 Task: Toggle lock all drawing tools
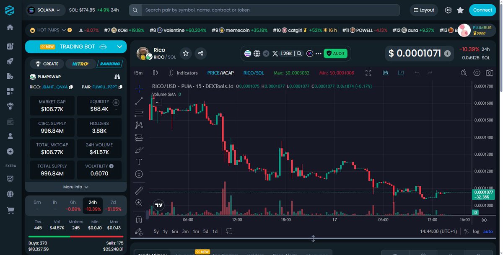pyautogui.click(x=139, y=231)
